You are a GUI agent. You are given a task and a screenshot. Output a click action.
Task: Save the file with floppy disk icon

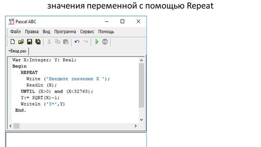tap(30, 42)
